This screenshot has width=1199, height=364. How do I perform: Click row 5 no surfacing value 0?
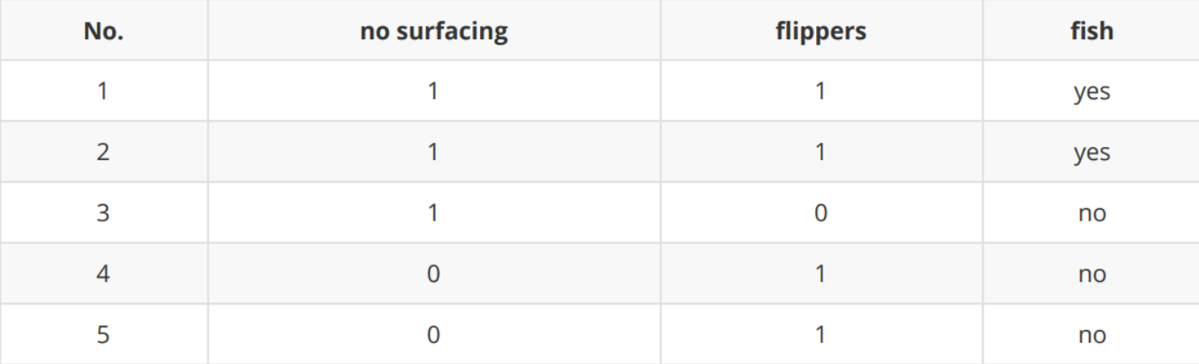pos(434,334)
